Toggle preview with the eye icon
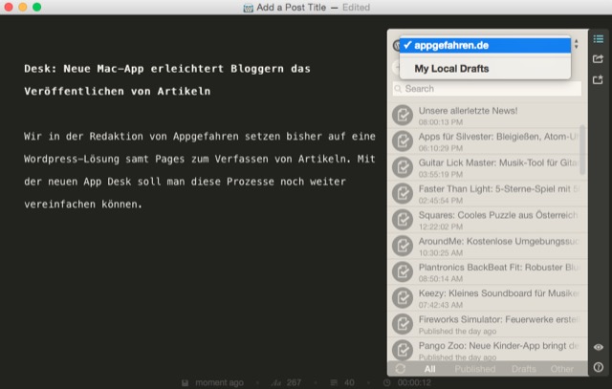This screenshot has height=389, width=612. point(598,347)
